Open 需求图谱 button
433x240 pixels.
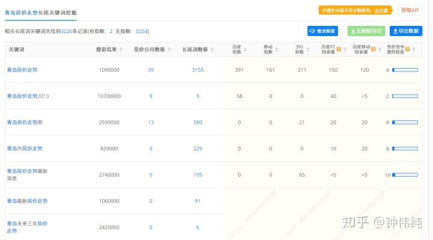(x=322, y=31)
